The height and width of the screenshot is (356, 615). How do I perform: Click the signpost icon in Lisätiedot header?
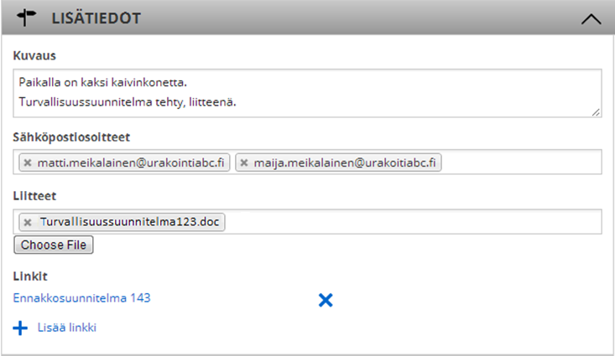tap(26, 18)
